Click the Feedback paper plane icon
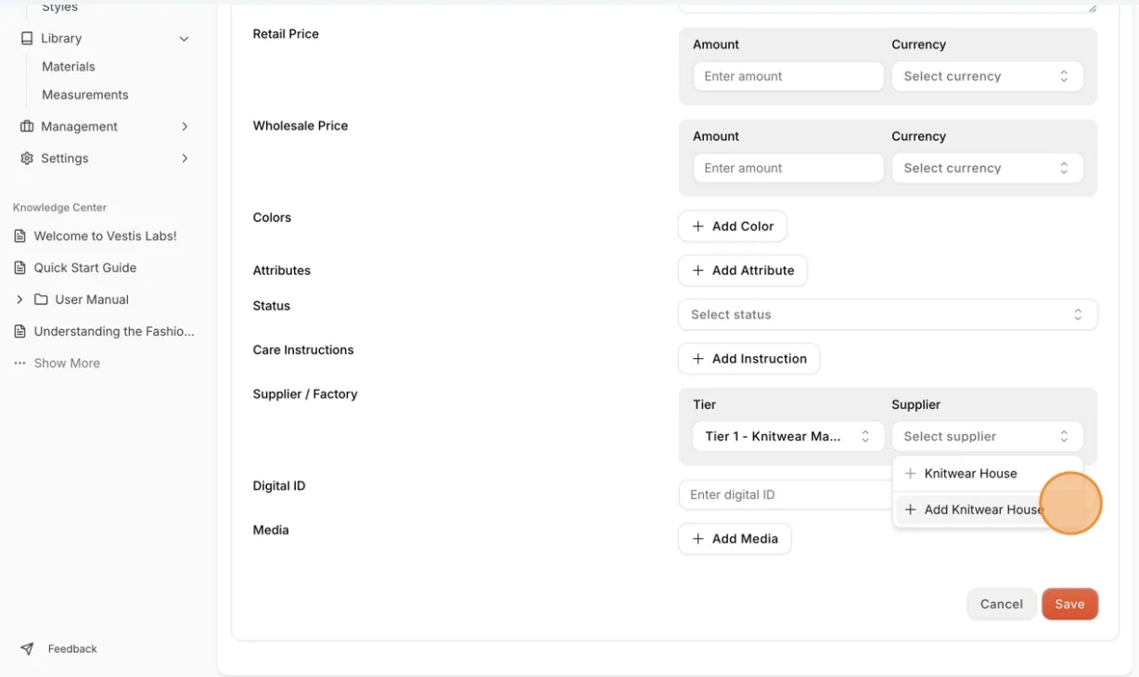The image size is (1139, 677). (x=27, y=649)
